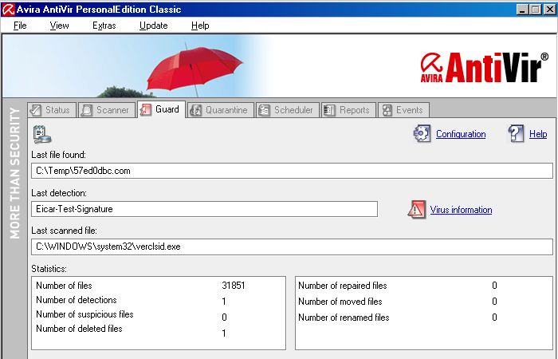Minimize the AntiVir window
Screen dimensions: 558x359
tap(521, 10)
